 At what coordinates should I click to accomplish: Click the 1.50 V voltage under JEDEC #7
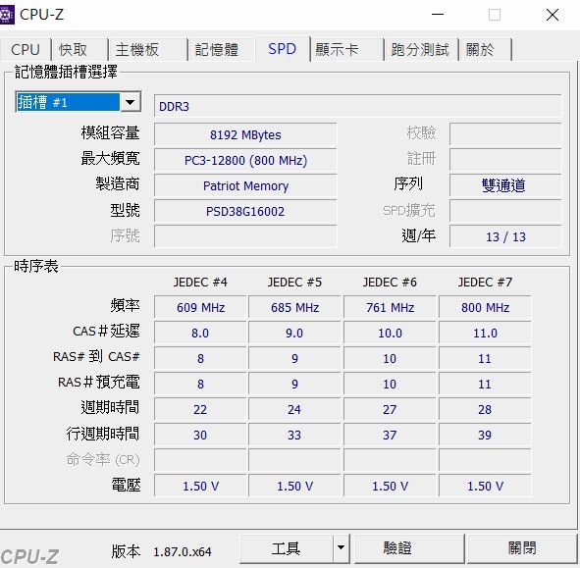485,486
